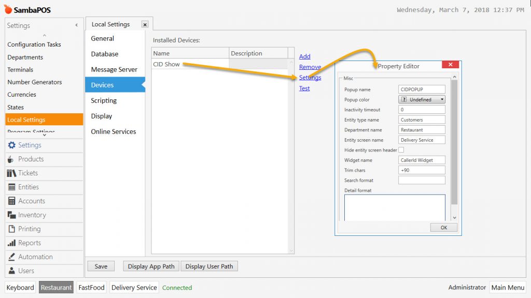Click OK in Property Editor

444,228
